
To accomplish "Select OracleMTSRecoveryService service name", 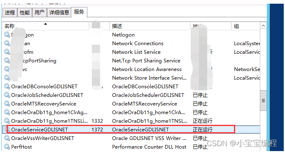I will click(44, 104).
